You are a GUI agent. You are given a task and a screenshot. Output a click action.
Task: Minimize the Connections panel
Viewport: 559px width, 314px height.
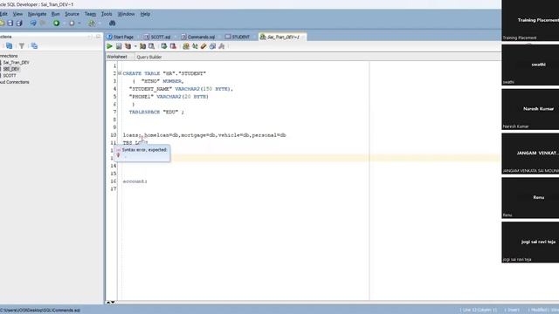[89, 37]
